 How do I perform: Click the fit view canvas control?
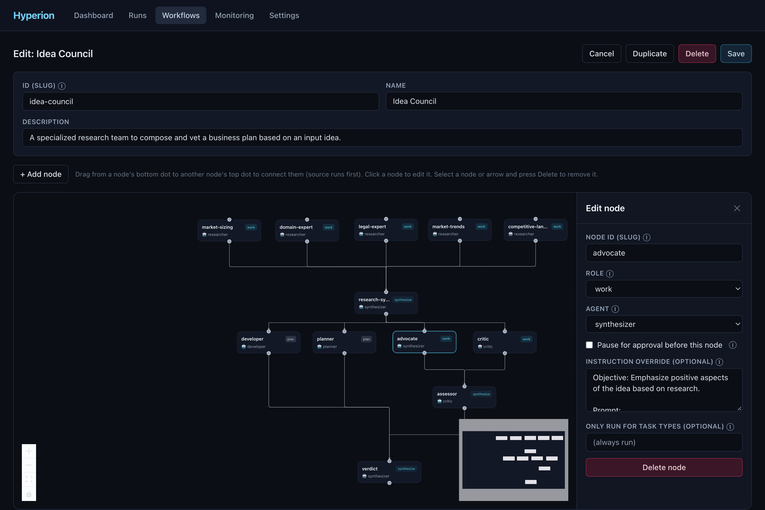[29, 479]
